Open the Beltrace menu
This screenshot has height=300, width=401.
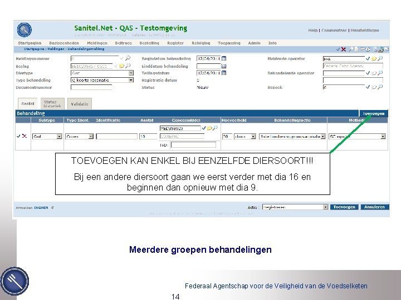(123, 43)
